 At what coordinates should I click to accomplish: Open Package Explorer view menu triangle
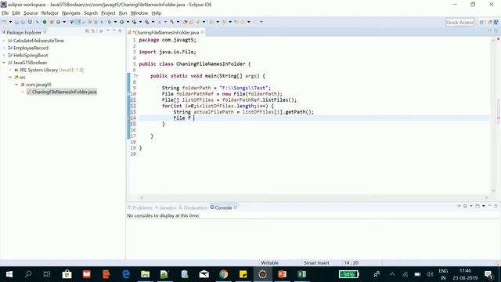coord(108,31)
